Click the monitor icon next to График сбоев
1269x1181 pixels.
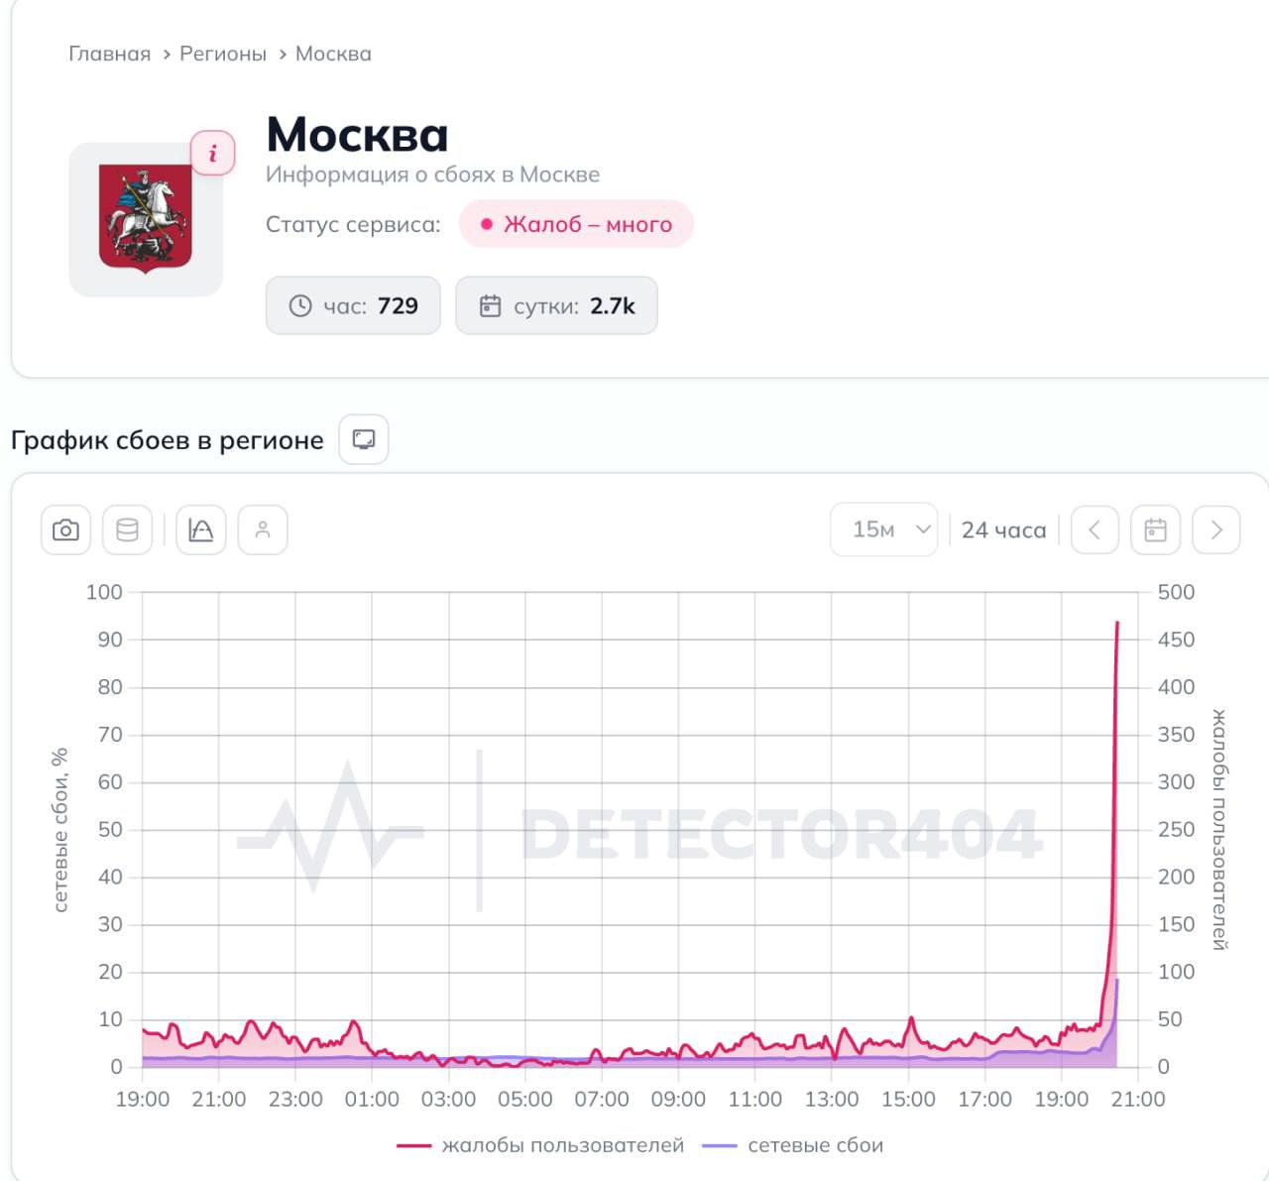coord(364,439)
